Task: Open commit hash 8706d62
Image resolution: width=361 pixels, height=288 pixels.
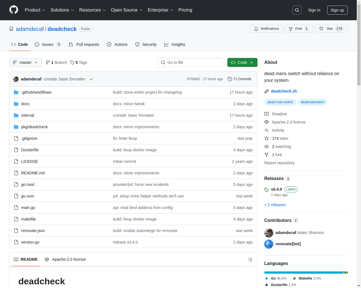Action: 193,79
